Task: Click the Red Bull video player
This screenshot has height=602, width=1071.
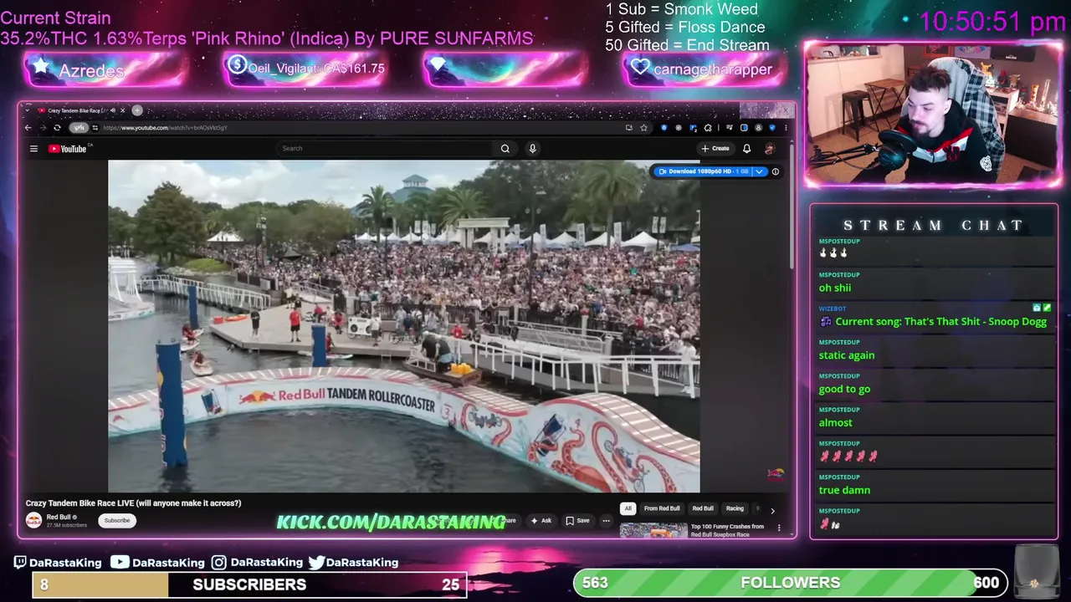Action: (404, 327)
